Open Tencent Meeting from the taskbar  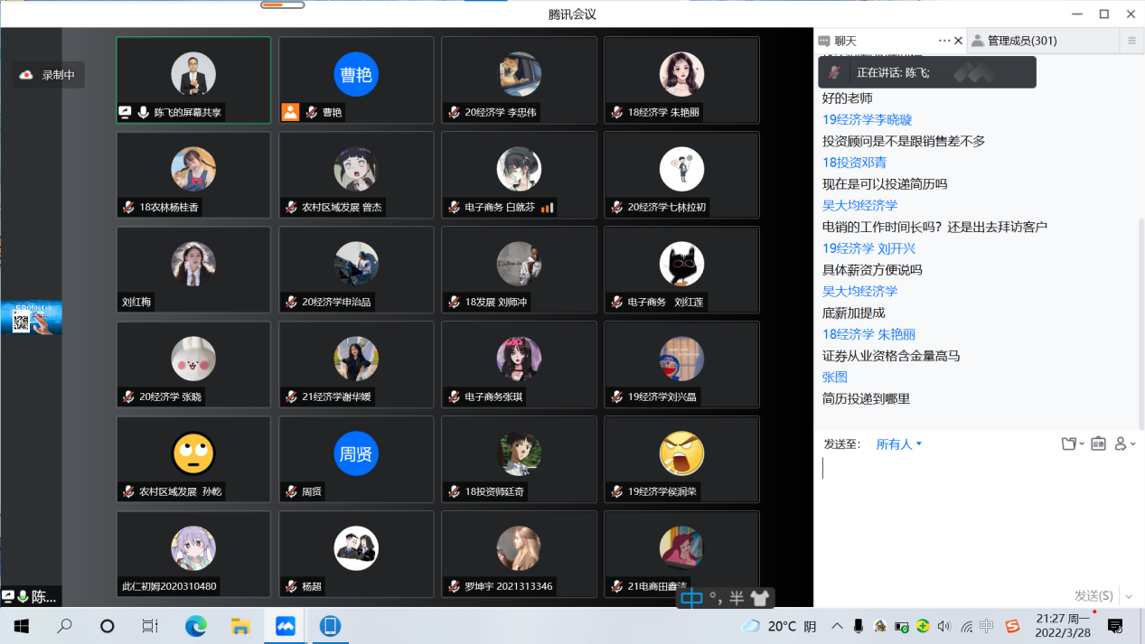coord(286,626)
